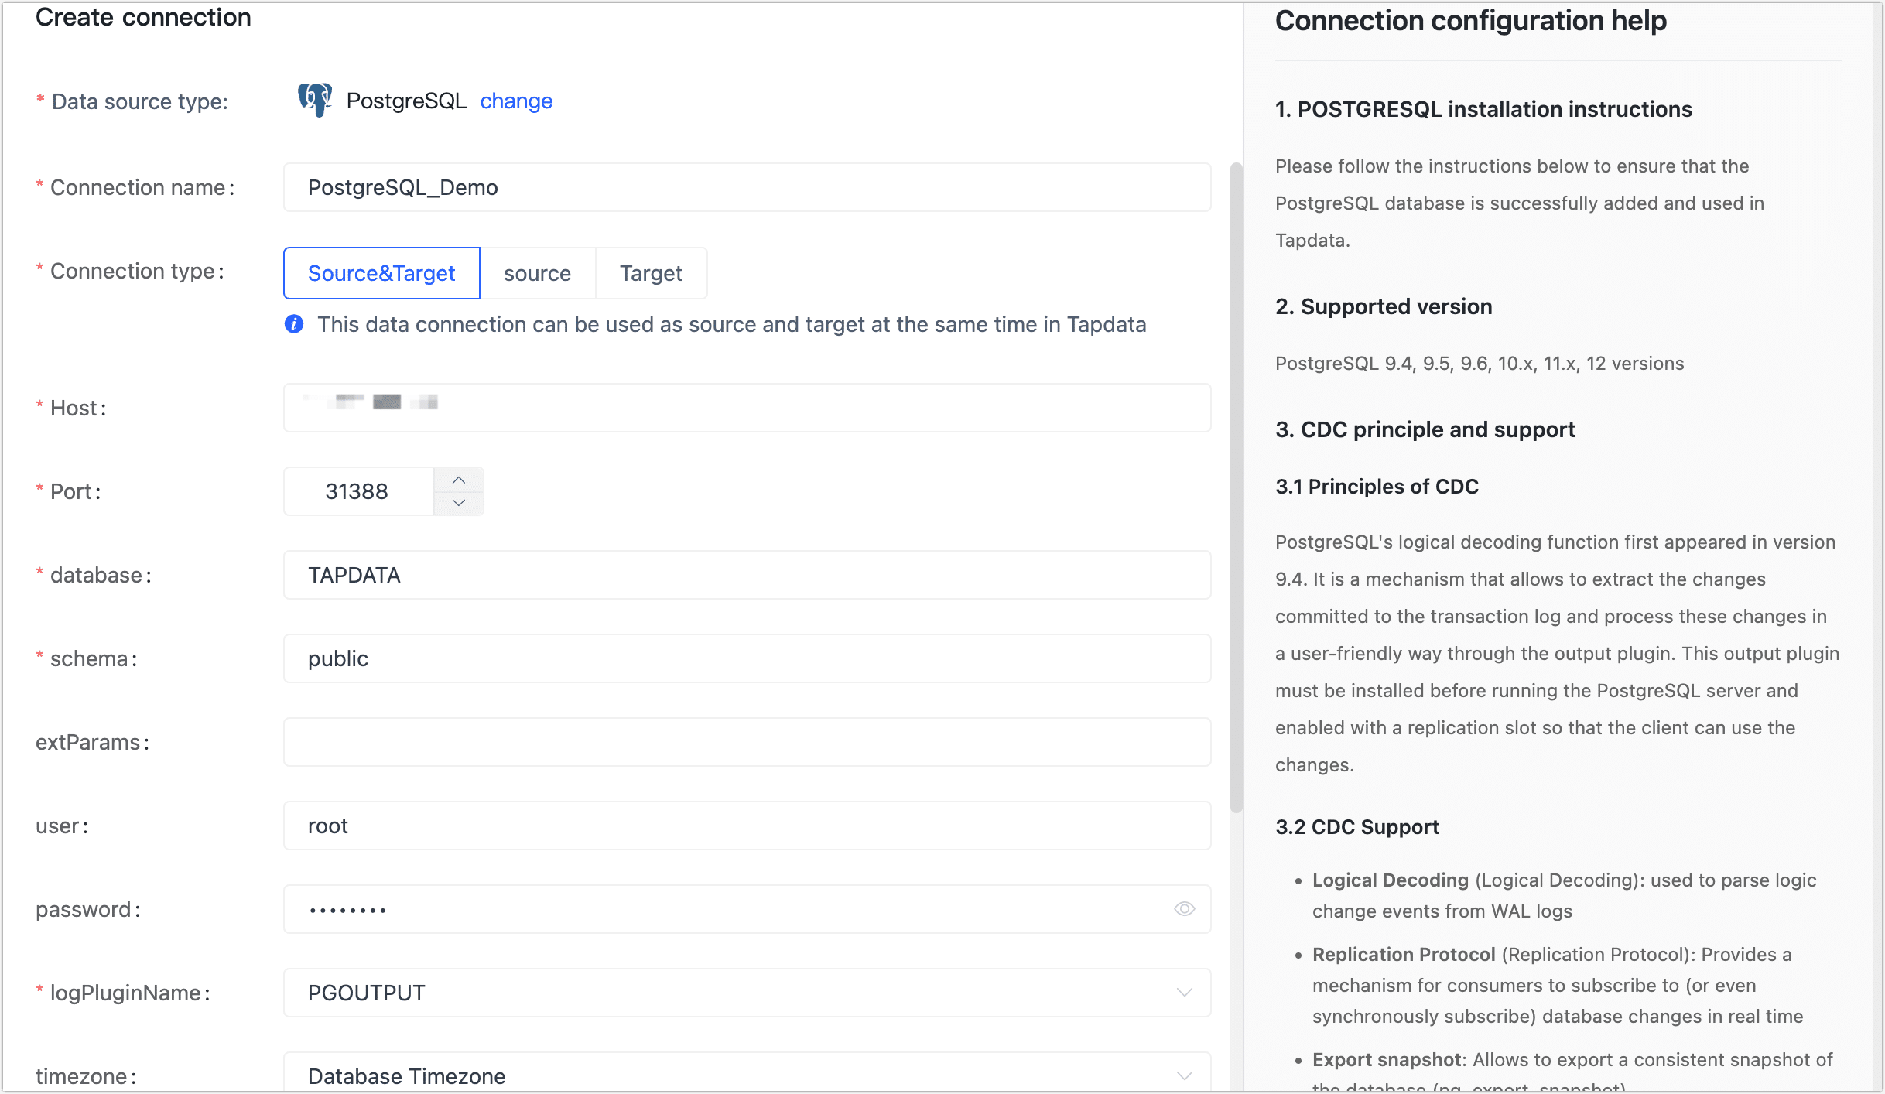Viewport: 1885px width, 1094px height.
Task: Click the PostgreSQL elephant logo icon
Action: 315,101
